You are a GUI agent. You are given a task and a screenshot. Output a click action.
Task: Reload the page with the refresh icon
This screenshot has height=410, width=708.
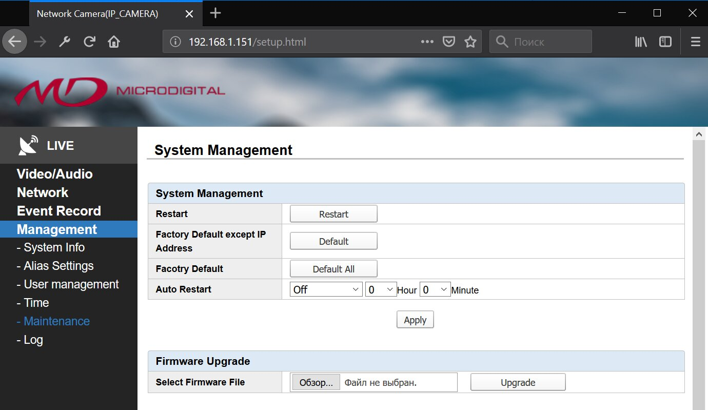click(x=89, y=42)
